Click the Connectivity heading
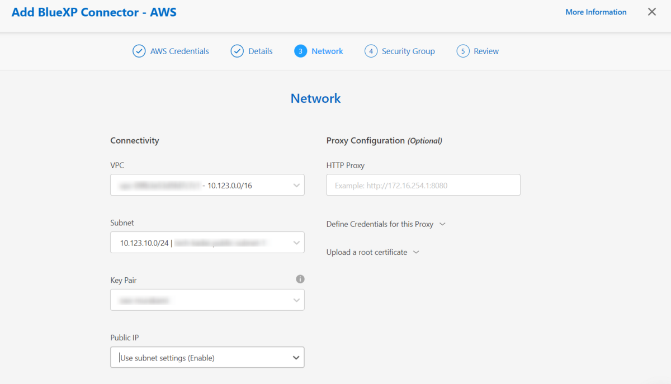 (135, 140)
